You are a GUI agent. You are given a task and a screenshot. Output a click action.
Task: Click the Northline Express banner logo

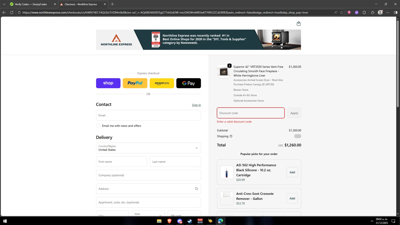pos(116,40)
